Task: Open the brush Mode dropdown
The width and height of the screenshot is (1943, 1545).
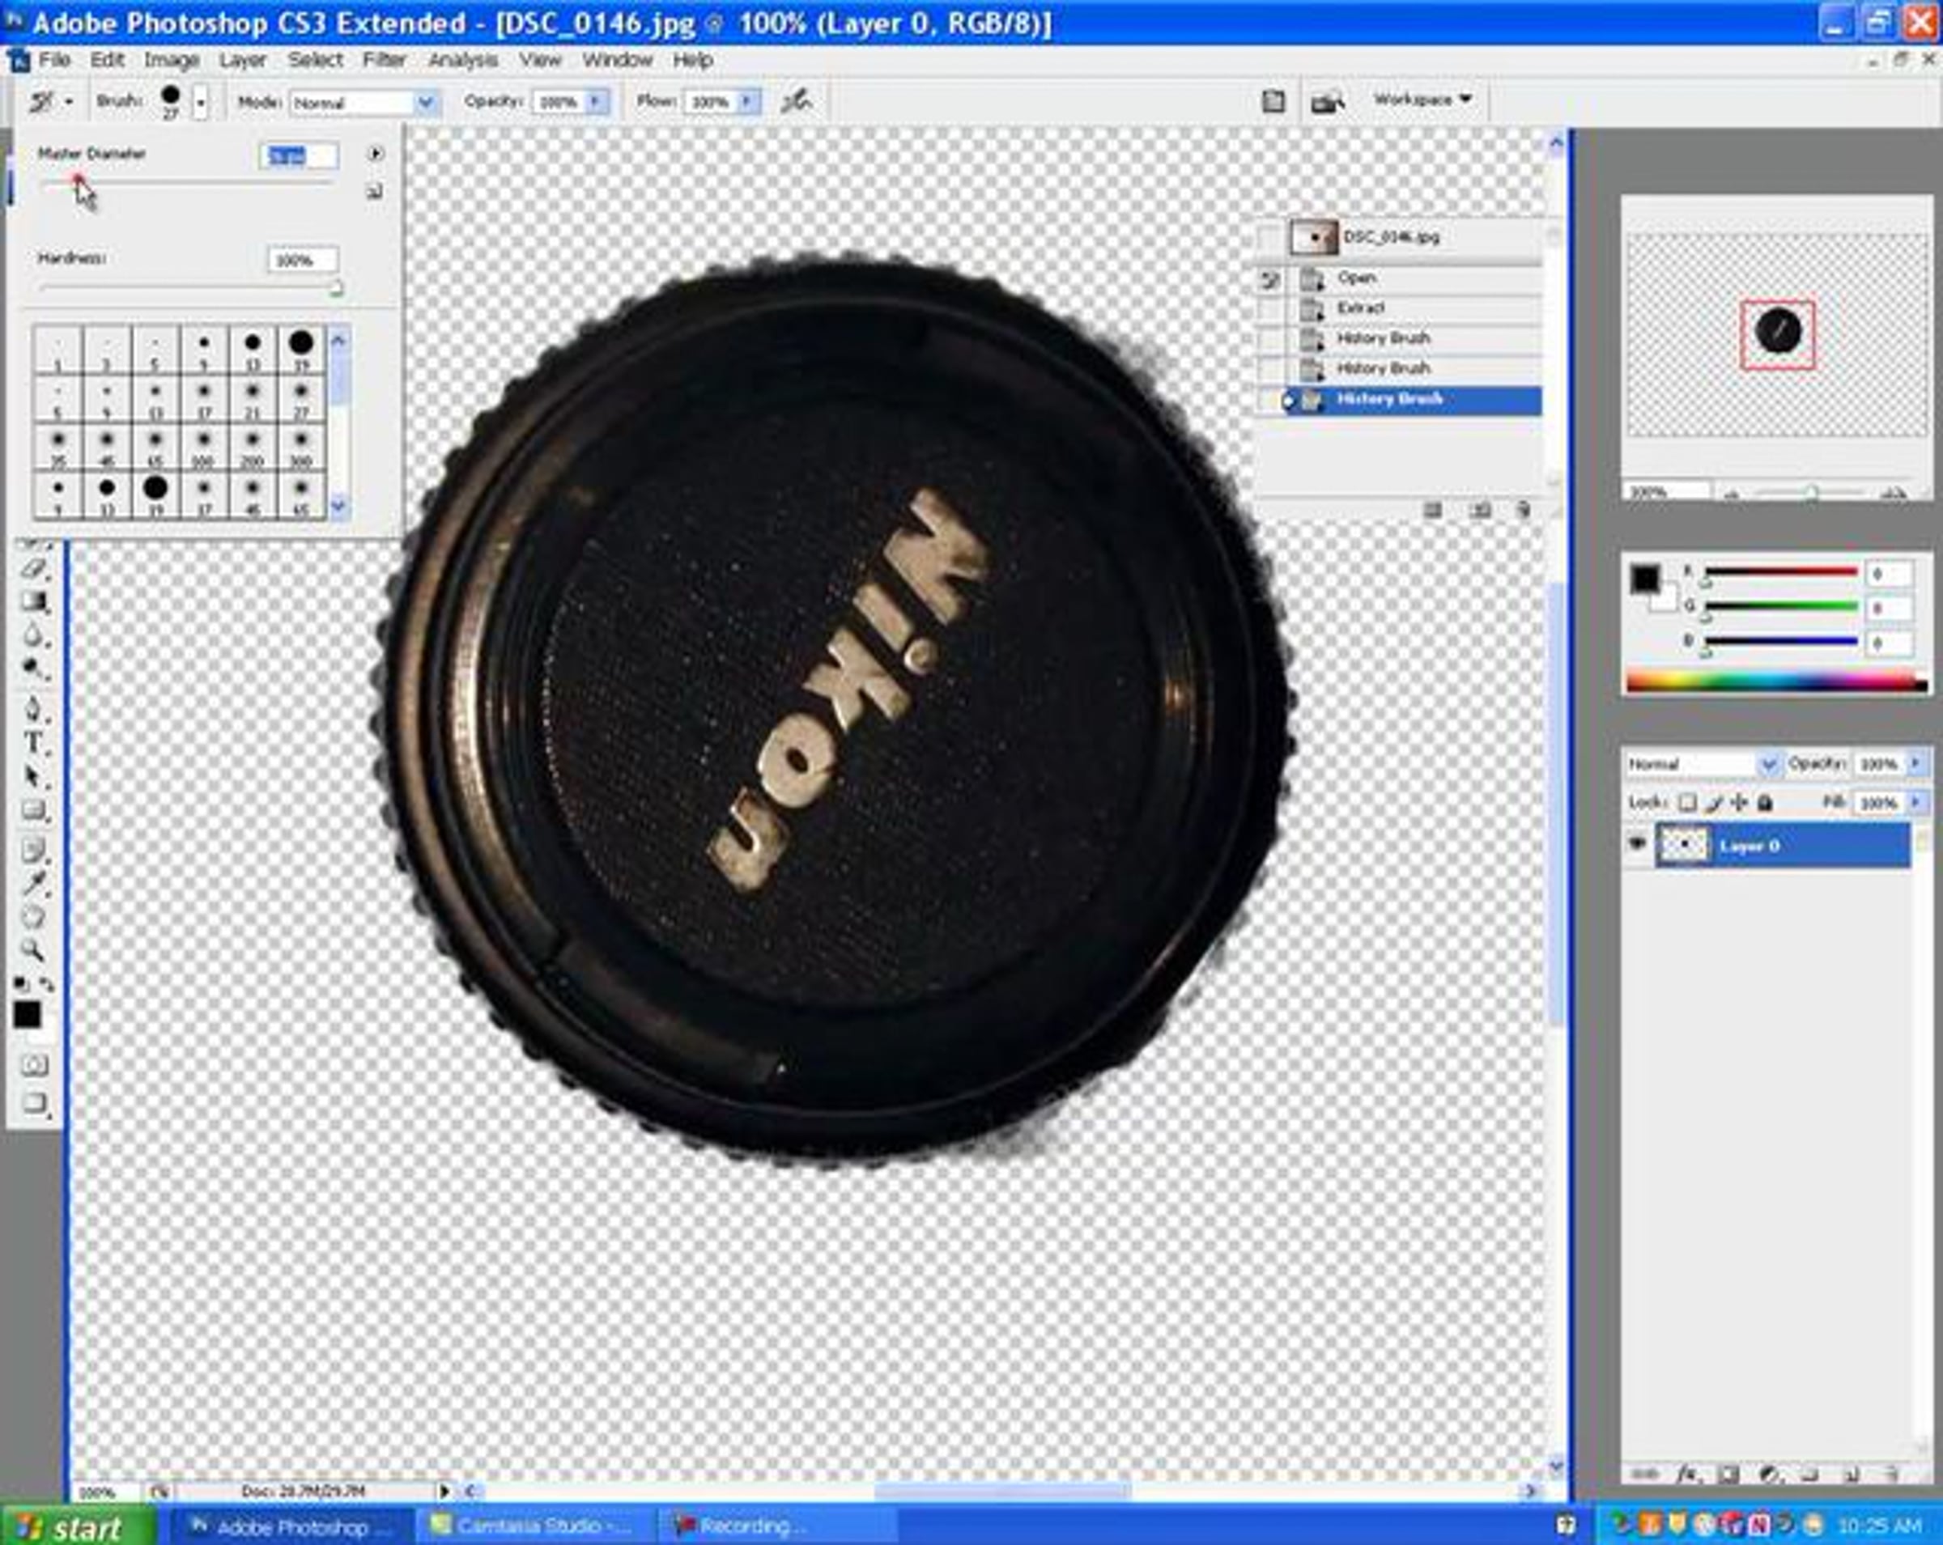Action: point(425,103)
